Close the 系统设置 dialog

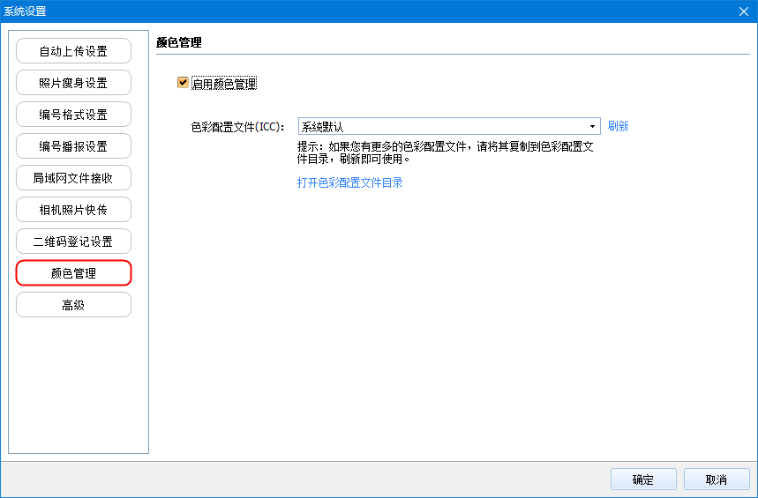point(744,11)
